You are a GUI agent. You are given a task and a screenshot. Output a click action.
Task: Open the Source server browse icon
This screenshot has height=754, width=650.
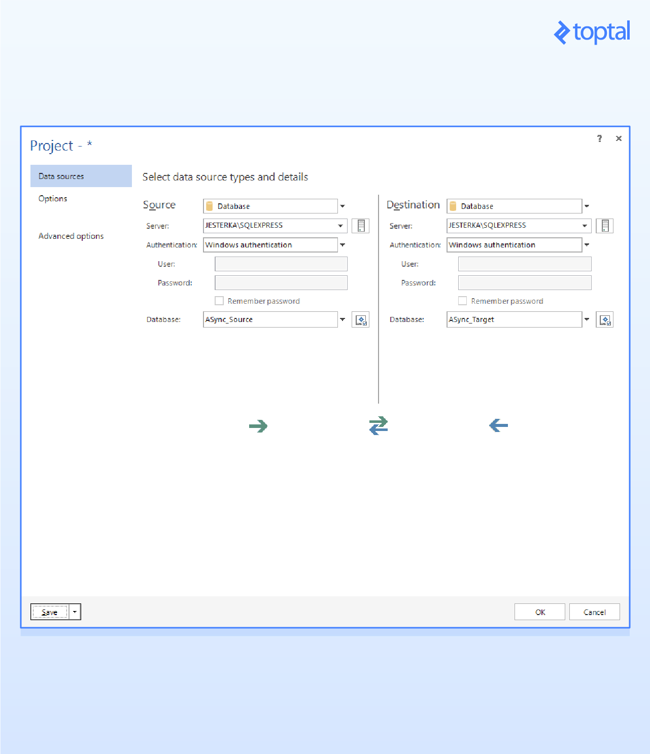[360, 226]
